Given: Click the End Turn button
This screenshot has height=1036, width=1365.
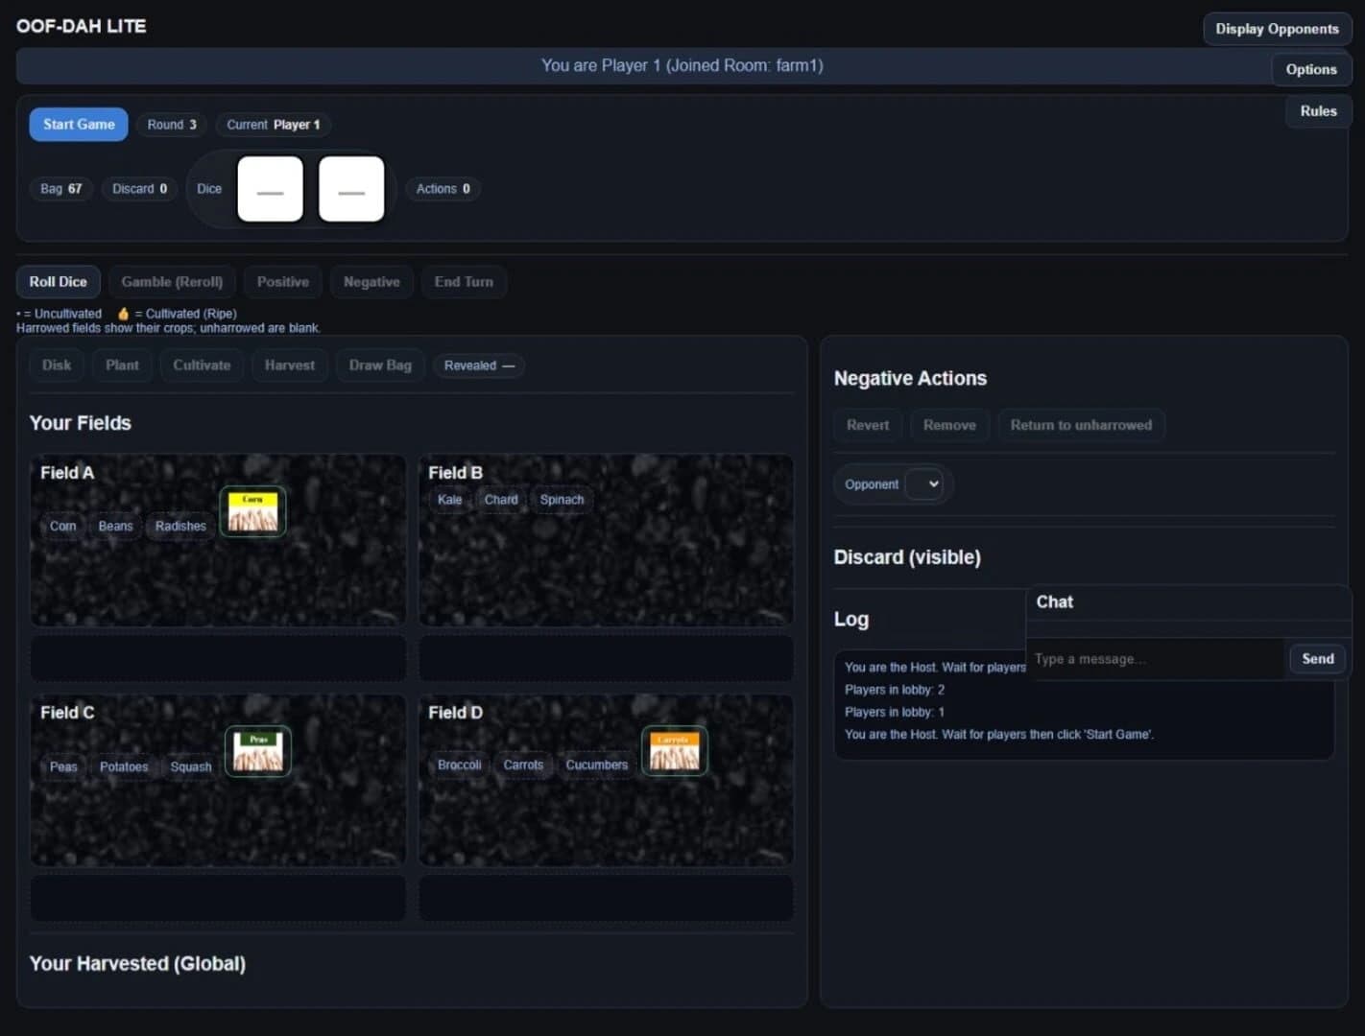Looking at the screenshot, I should [464, 282].
